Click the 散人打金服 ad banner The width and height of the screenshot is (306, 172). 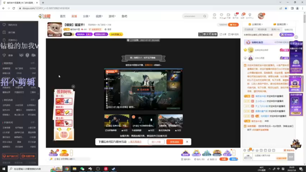pos(208,34)
